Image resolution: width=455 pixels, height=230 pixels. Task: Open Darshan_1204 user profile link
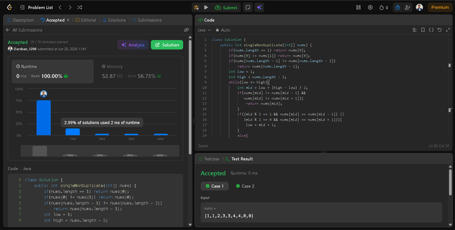coord(26,49)
